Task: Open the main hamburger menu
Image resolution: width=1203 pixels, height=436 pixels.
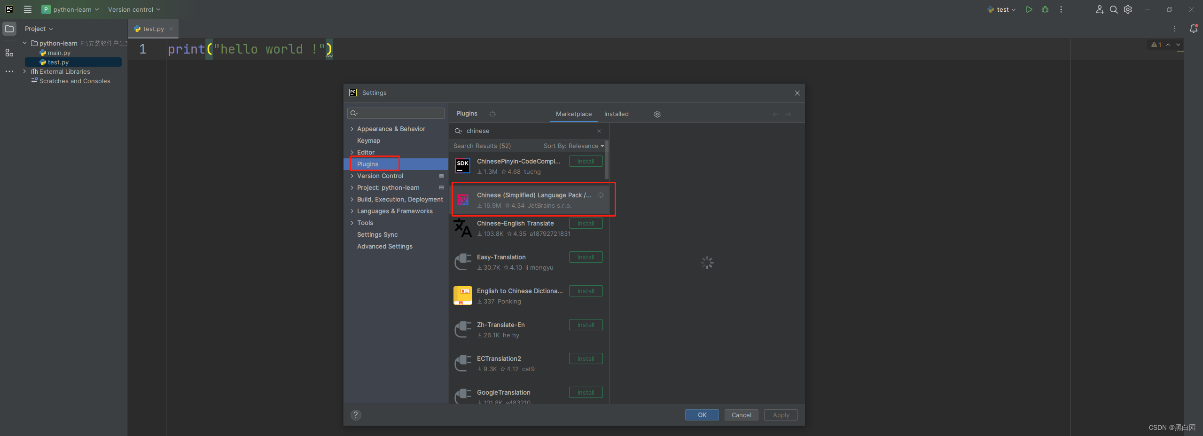Action: [28, 9]
